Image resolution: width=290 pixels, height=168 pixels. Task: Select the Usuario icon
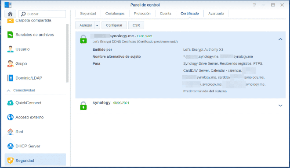pyautogui.click(x=11, y=49)
